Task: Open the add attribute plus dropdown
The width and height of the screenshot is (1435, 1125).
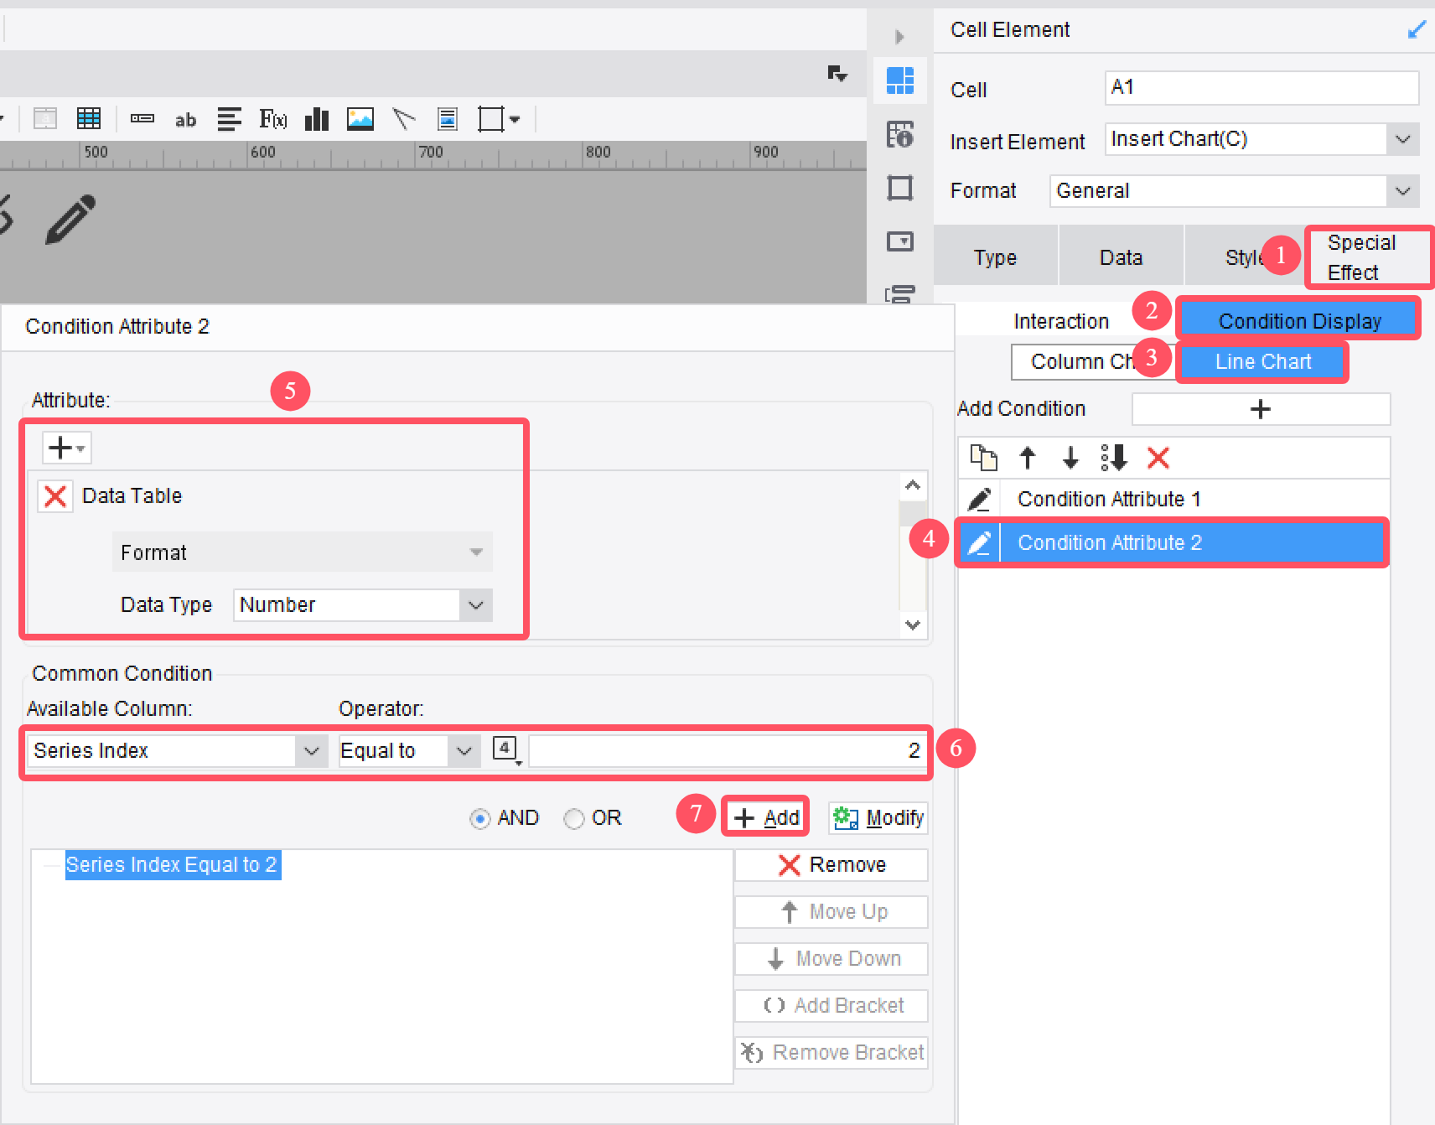Action: [x=67, y=448]
